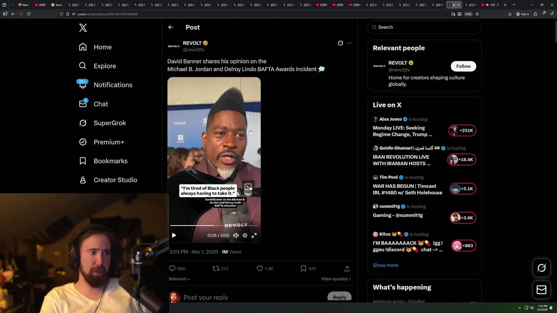Open the system tray hidden icons arrow
The image size is (557, 313).
(x=519, y=308)
